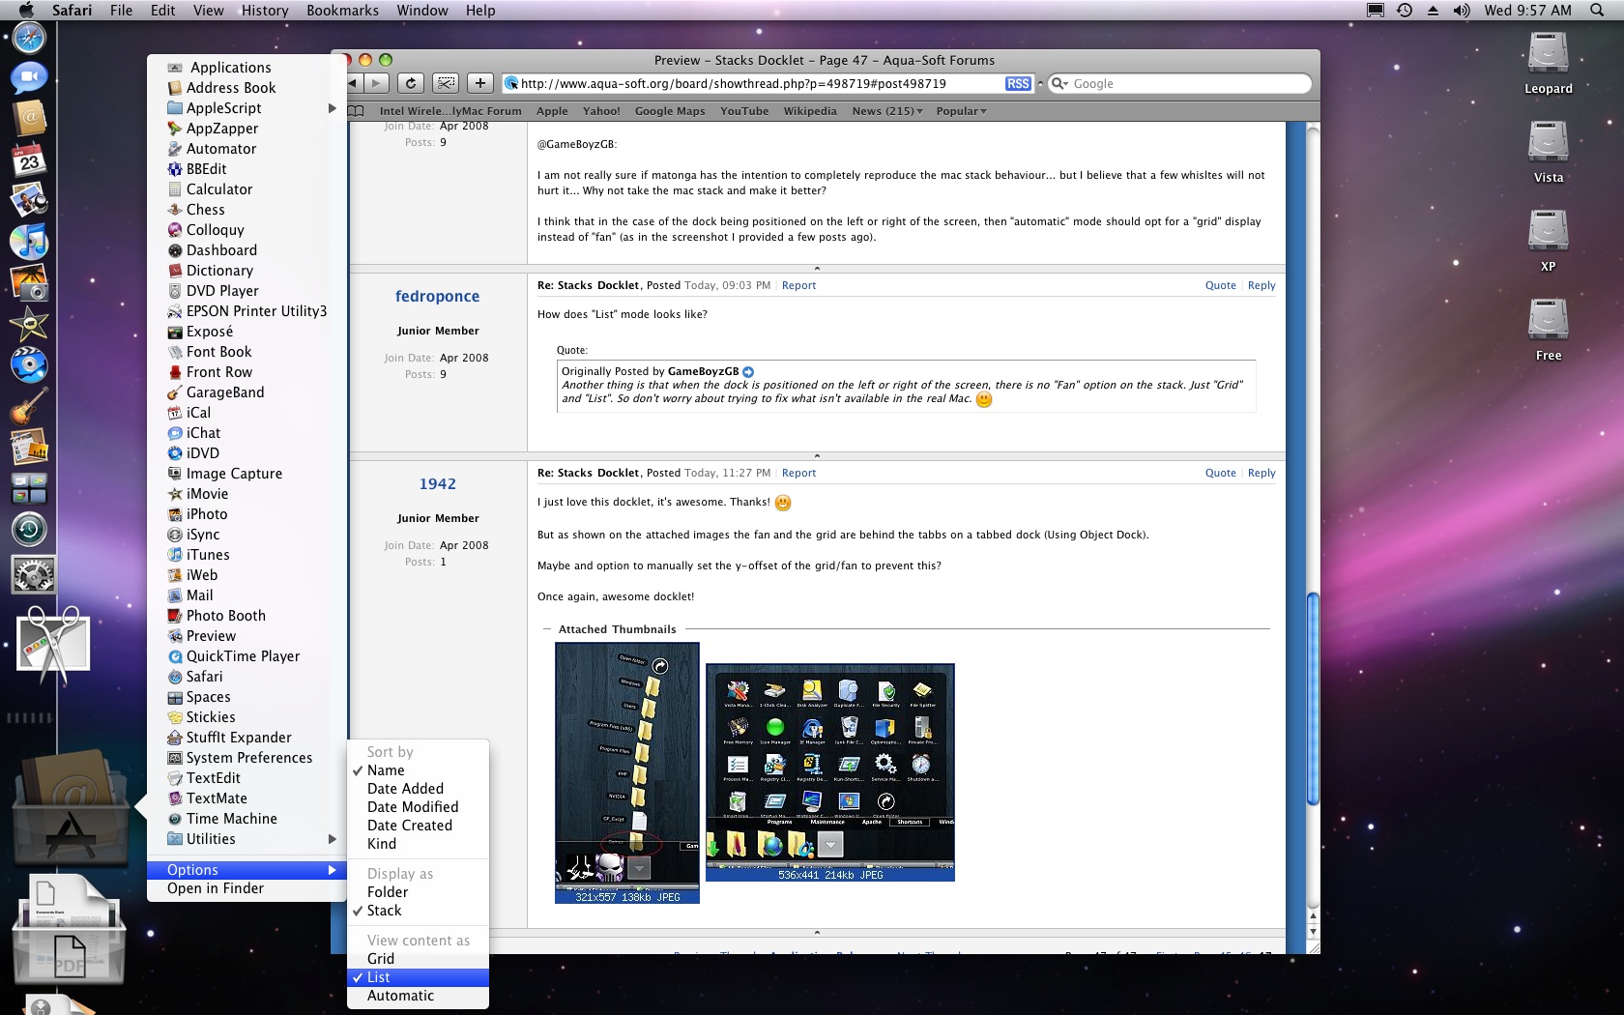Select the Leopard drive on desktop

point(1549,63)
